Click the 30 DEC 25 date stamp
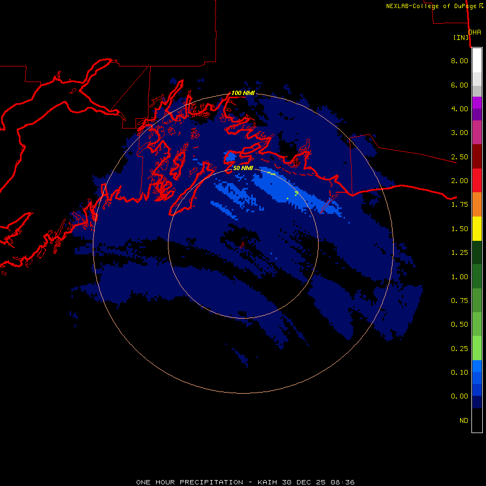Viewport: 486px width, 486px height. 305,482
